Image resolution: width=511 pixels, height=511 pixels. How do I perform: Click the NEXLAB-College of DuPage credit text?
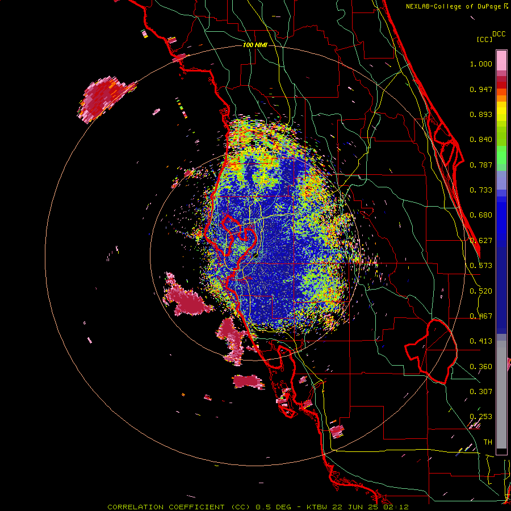454,6
